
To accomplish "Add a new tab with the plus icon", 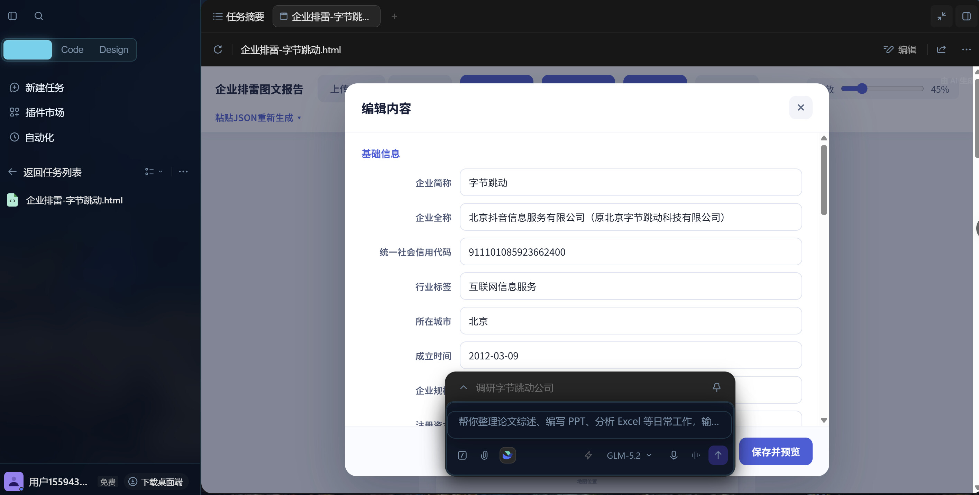I will 394,16.
